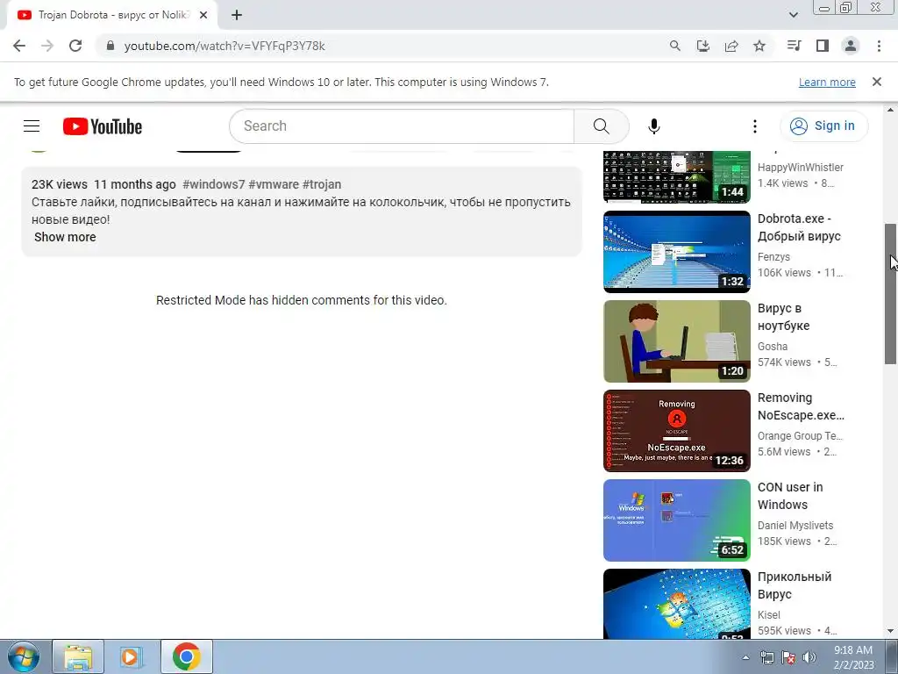Close the Trojan Dobrota tab
The height and width of the screenshot is (674, 898).
coord(203,16)
